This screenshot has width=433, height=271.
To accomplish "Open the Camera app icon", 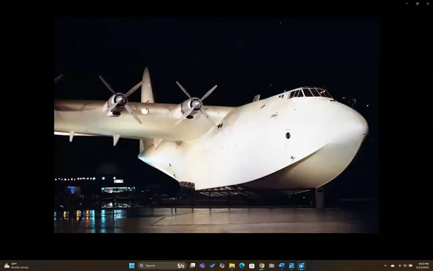I will pos(271,266).
